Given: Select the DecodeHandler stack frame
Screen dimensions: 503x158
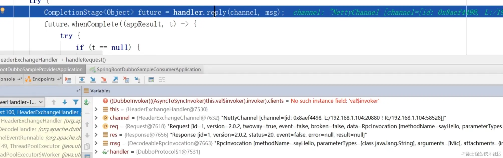Looking at the screenshot, I should click(x=41, y=129).
